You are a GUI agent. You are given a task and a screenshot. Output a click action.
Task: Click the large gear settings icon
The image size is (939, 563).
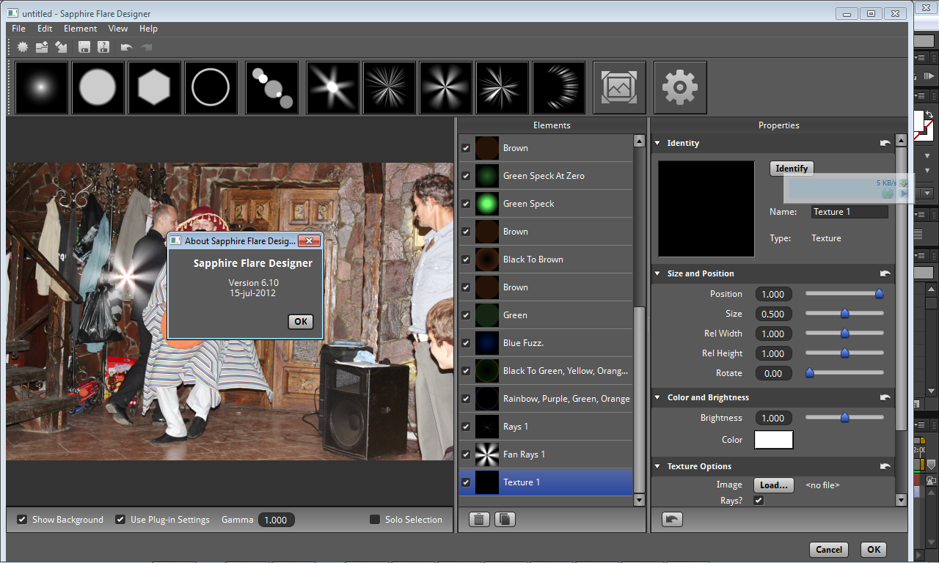click(x=680, y=88)
